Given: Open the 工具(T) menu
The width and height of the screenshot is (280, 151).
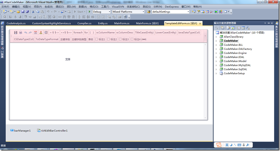Looking at the screenshot, I should pos(105,7).
